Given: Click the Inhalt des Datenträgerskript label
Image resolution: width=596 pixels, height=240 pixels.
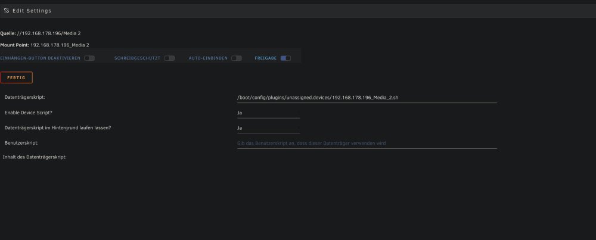Looking at the screenshot, I should pyautogui.click(x=35, y=157).
